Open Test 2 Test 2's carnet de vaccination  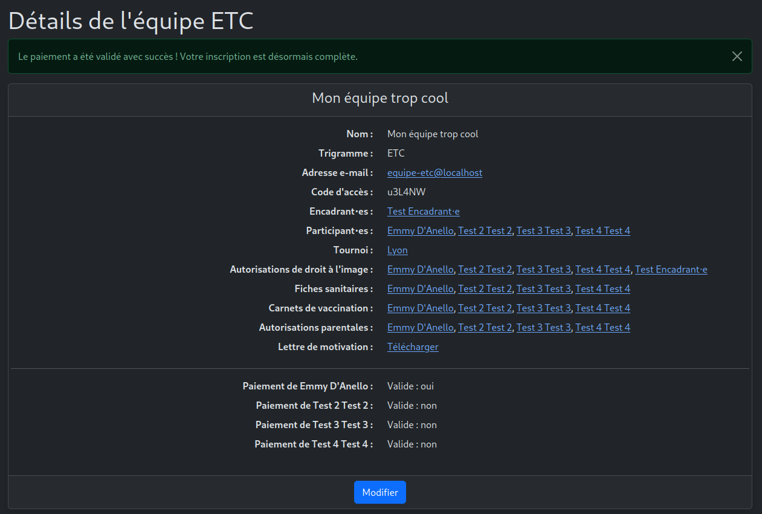pyautogui.click(x=485, y=308)
